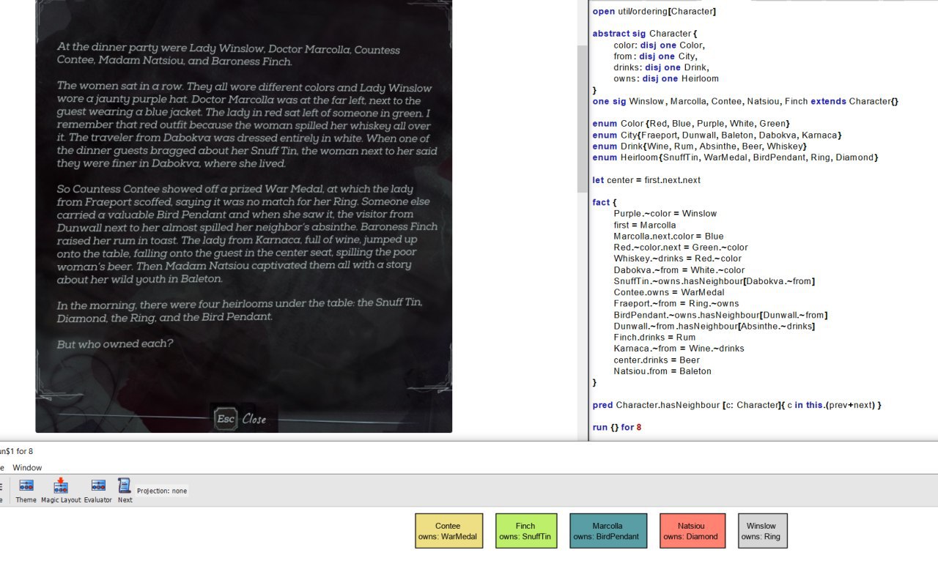Image resolution: width=938 pixels, height=580 pixels.
Task: Click the 'Fraeport.~from = Ring.~owns' line
Action: tap(676, 304)
